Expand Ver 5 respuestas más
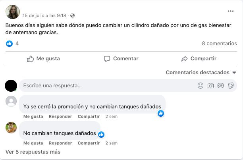Viewport: 243px width, 160px height. coord(33,152)
